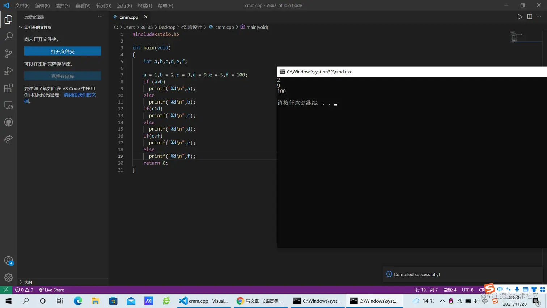The image size is (547, 308).
Task: Open the 查看(V) menu
Action: 83,5
